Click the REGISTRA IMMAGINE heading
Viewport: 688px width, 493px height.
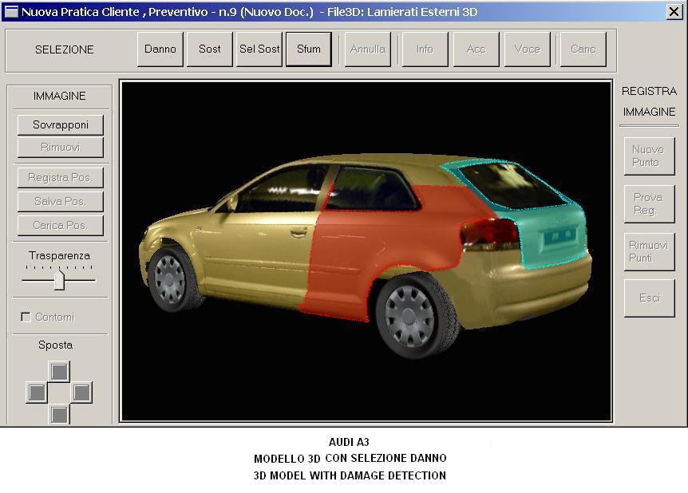tap(650, 101)
